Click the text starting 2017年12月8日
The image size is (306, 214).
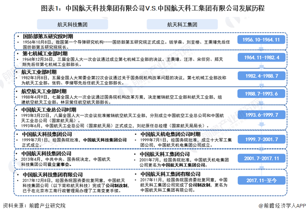(76, 185)
